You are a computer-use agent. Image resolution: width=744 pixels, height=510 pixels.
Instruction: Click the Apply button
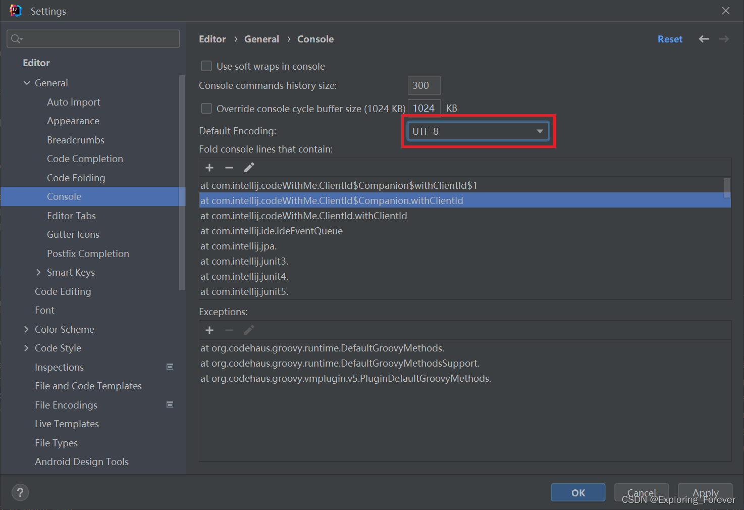pyautogui.click(x=705, y=492)
